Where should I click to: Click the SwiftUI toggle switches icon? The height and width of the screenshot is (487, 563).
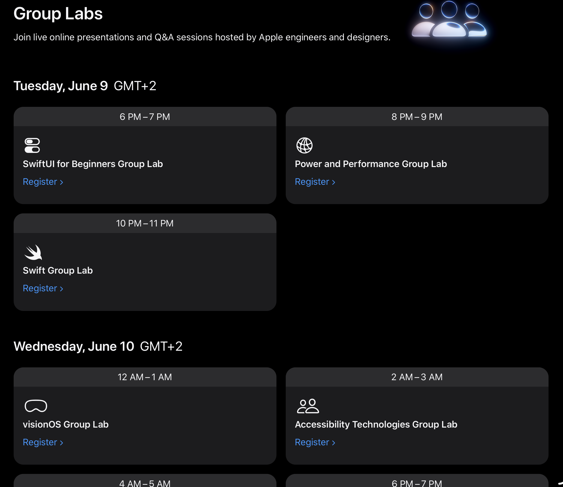pos(32,146)
